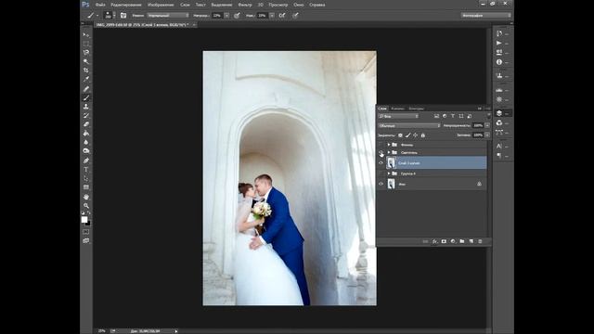Select the Crop tool

(86, 71)
